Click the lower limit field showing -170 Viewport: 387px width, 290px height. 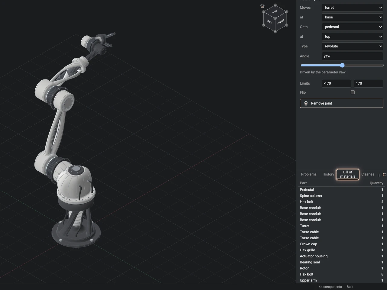[336, 83]
